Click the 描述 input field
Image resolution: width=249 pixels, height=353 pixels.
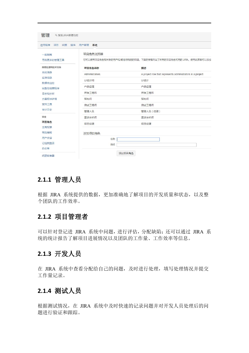click(157, 145)
